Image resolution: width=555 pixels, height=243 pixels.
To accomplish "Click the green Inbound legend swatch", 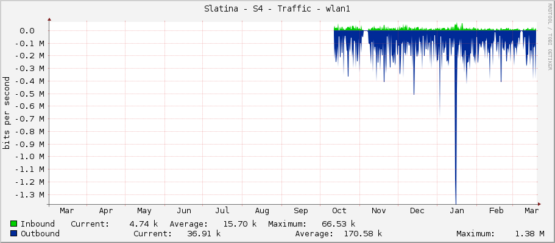I will point(14,224).
